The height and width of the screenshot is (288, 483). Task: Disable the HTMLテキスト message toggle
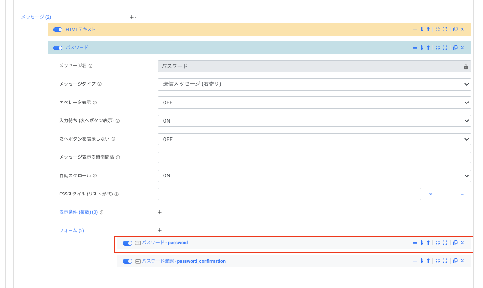coord(58,30)
